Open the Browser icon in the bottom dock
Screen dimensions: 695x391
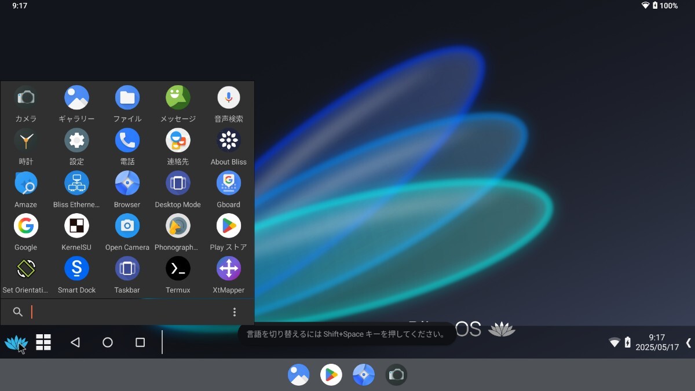(364, 375)
